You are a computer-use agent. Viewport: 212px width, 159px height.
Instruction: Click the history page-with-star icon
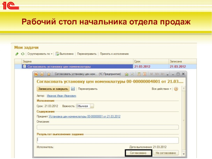point(132,74)
